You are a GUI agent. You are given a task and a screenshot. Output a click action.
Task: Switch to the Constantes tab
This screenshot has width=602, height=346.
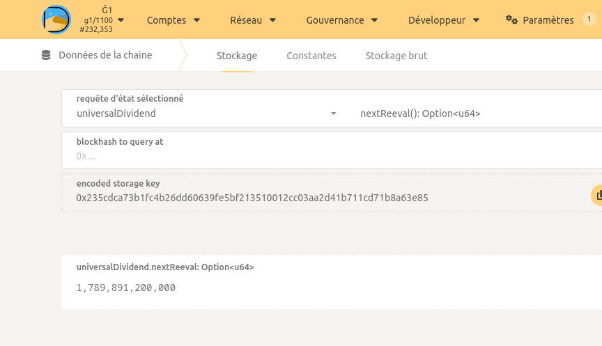click(x=311, y=56)
